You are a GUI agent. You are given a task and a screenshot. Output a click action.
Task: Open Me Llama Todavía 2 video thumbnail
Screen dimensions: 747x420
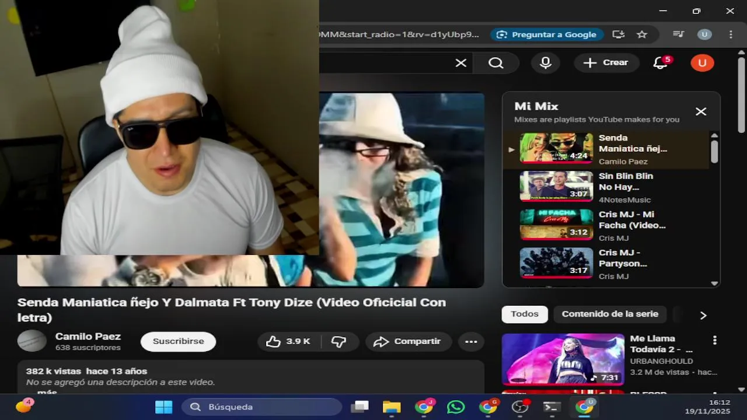point(563,359)
